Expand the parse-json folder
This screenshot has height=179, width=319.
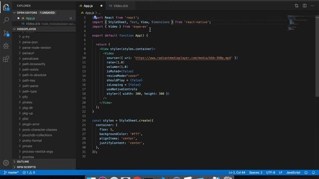pos(44,42)
